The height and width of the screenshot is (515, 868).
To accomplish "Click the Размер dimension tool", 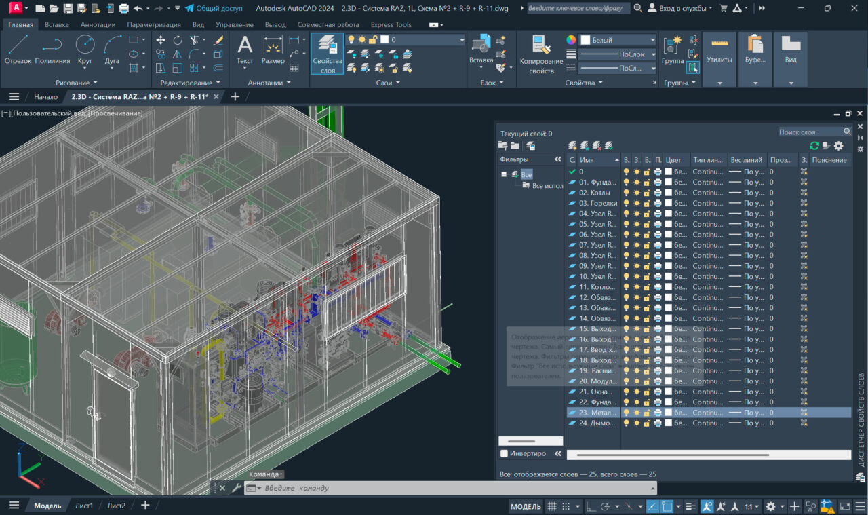I will coord(273,50).
